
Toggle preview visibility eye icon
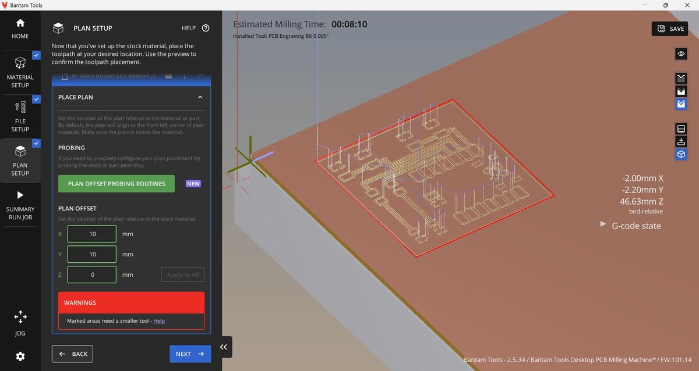tap(681, 53)
